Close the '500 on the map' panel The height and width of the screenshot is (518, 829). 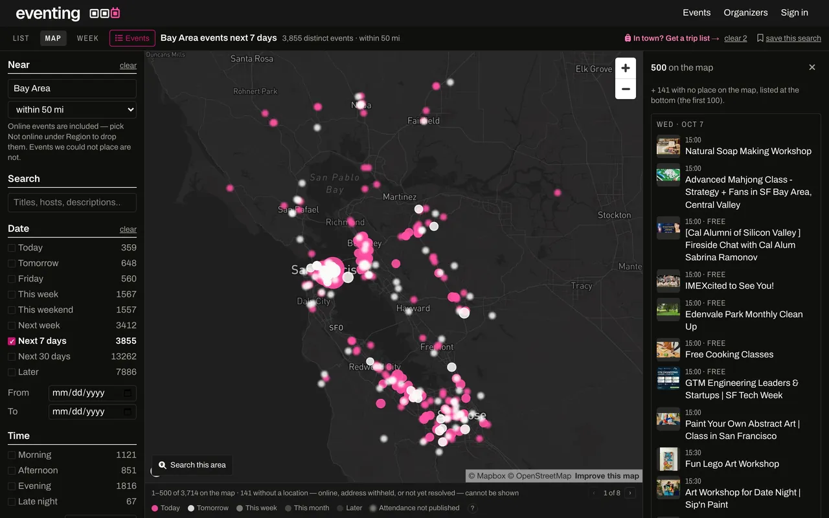coord(812,67)
